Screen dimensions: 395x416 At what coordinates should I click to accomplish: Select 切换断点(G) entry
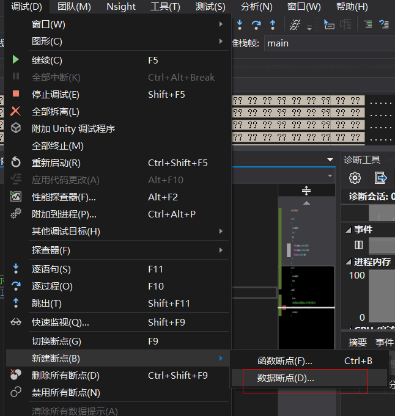pyautogui.click(x=117, y=341)
